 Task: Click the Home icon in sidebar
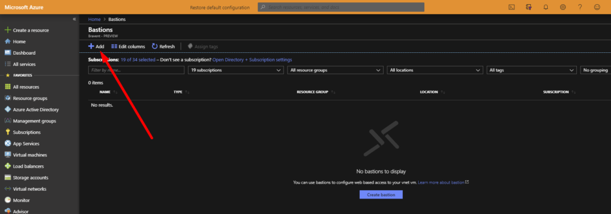click(7, 42)
